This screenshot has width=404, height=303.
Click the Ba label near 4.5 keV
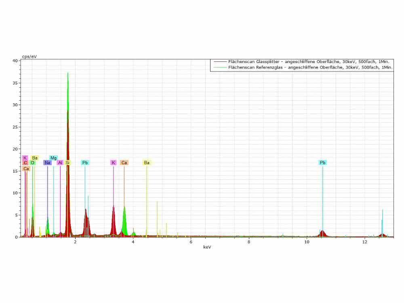click(x=147, y=162)
